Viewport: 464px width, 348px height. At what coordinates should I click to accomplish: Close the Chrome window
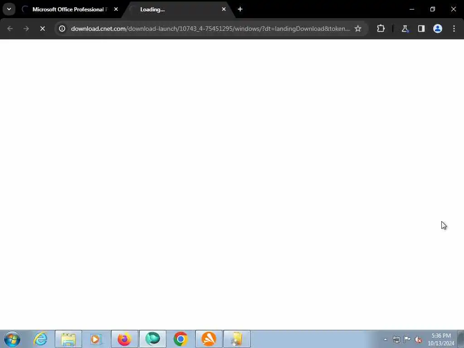coord(453,9)
